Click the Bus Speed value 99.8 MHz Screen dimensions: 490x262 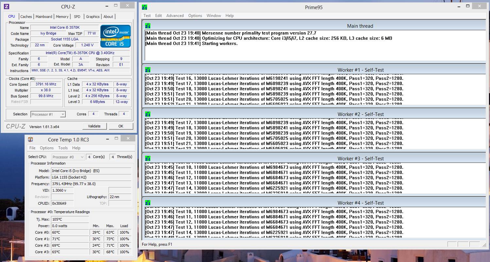tap(46, 96)
